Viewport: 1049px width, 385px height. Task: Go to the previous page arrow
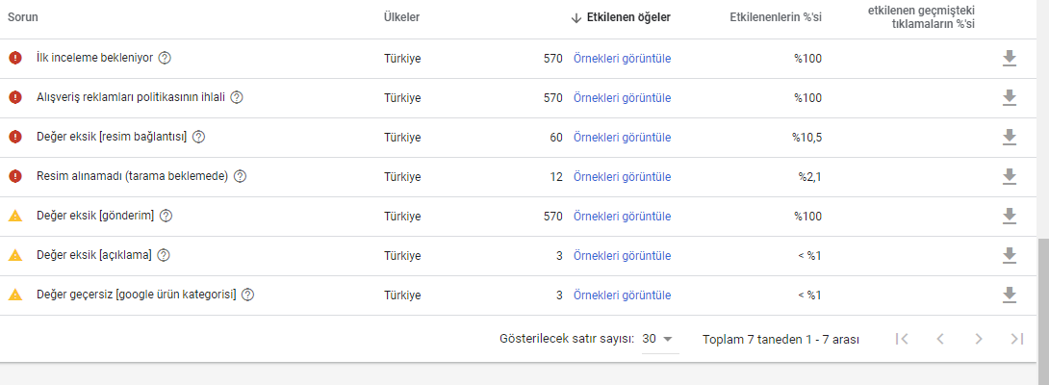tap(940, 340)
